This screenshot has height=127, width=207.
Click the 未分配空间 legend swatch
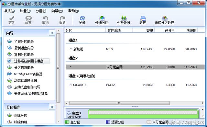pos(149,122)
